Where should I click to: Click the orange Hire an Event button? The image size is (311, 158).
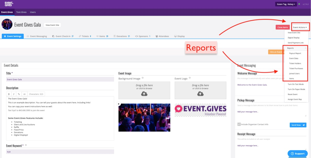coord(276,52)
